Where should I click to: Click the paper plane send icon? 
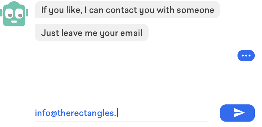pyautogui.click(x=239, y=113)
